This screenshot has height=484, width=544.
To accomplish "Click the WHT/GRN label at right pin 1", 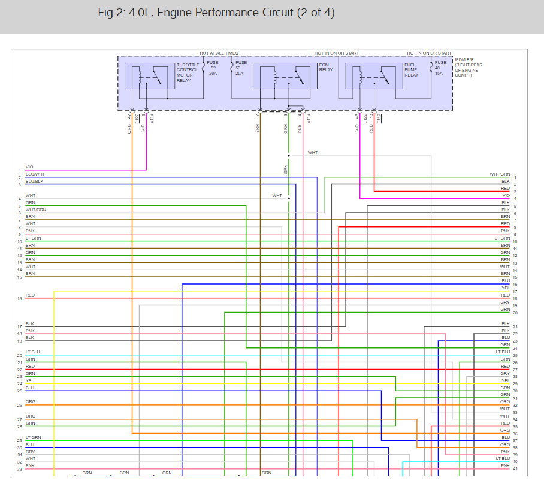I will [x=500, y=174].
